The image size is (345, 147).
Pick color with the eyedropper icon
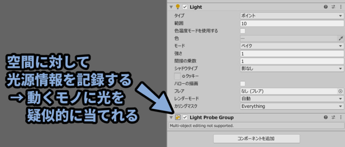[341, 38]
